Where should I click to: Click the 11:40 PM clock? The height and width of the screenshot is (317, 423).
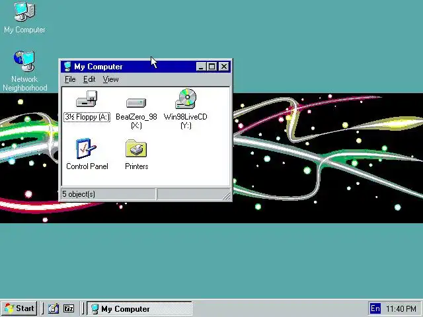coord(401,308)
